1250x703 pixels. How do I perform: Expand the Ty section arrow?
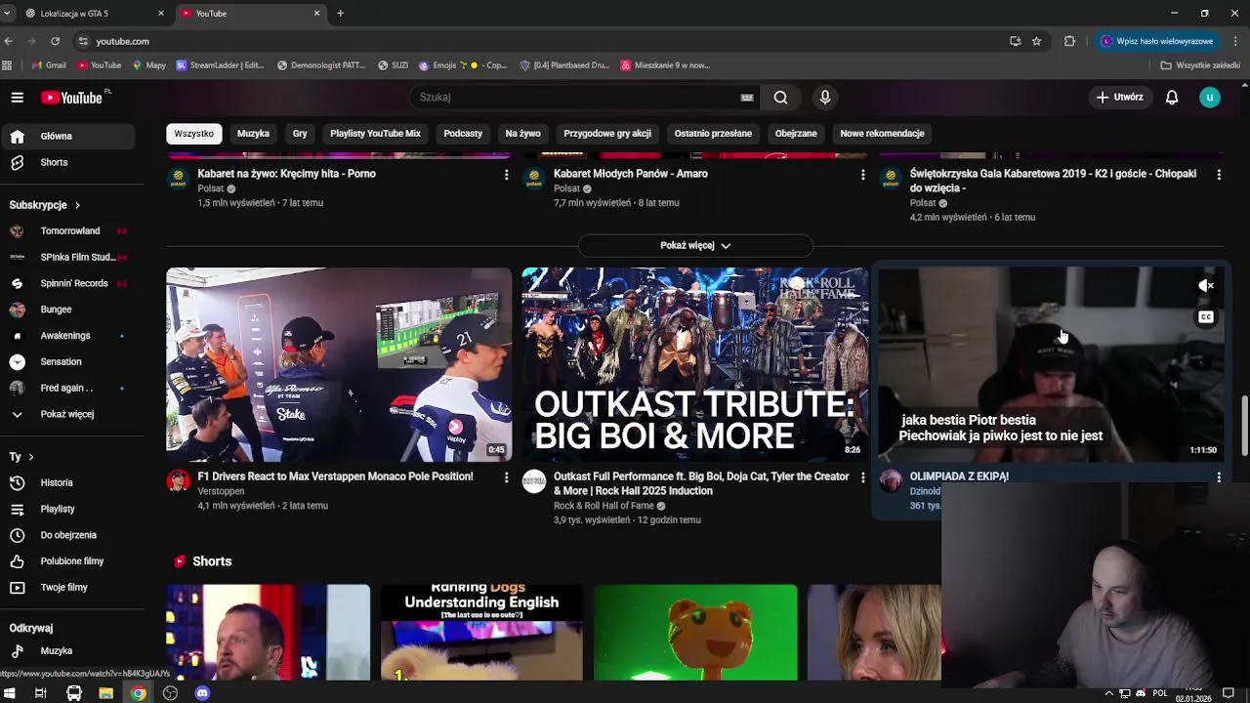click(x=30, y=456)
